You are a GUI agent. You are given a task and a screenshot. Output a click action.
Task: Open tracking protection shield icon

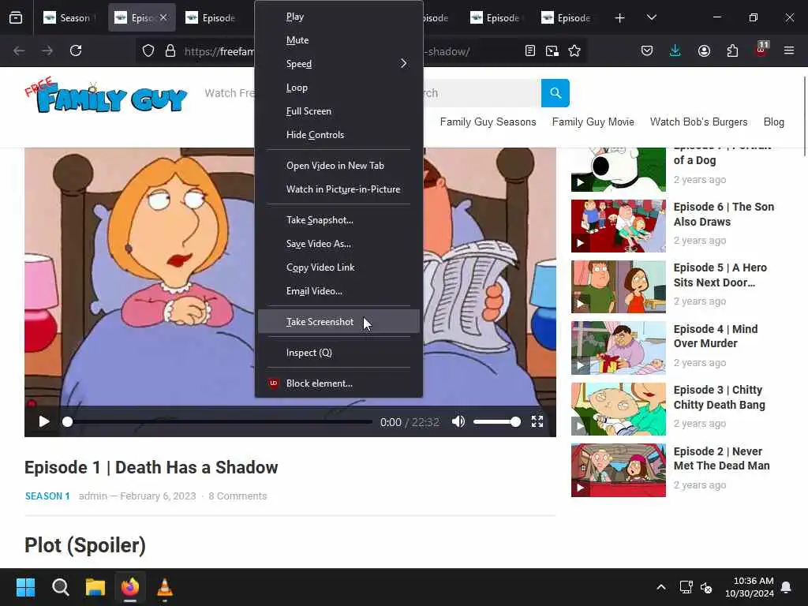148,50
